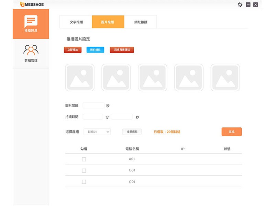The height and width of the screenshot is (206, 275).
Task: Select the 圖片推播 tab
Action: 108,22
